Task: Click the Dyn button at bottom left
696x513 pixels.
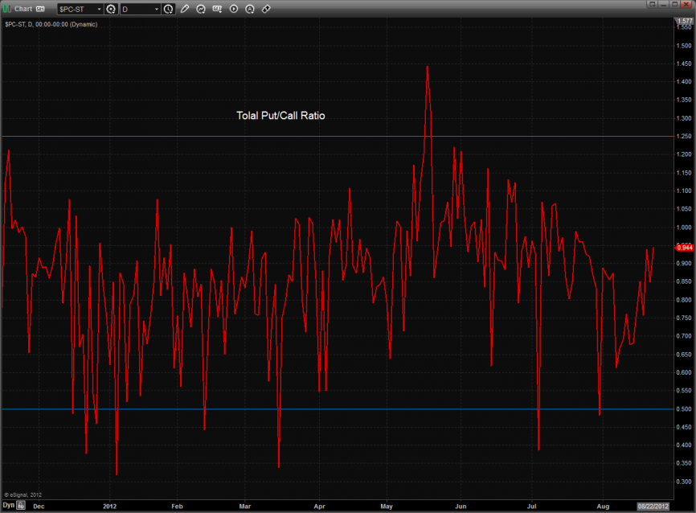Action: coord(8,506)
